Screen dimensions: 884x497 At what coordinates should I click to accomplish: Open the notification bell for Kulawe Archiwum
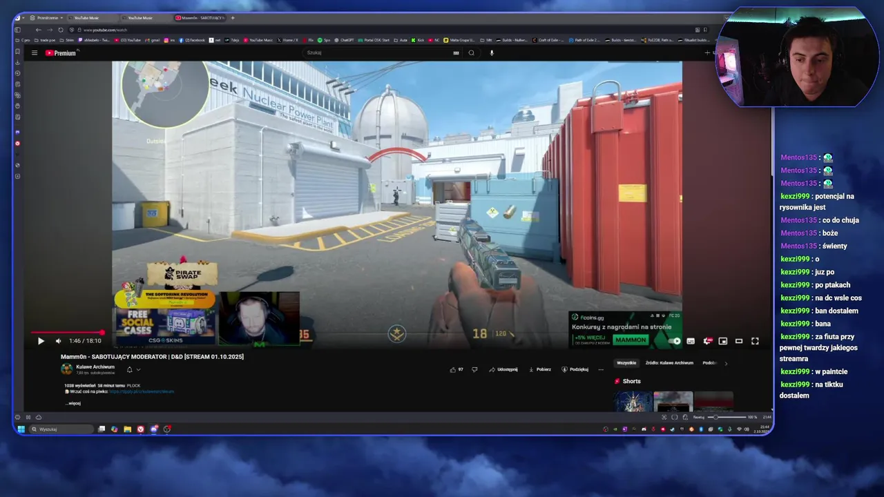[x=129, y=369]
